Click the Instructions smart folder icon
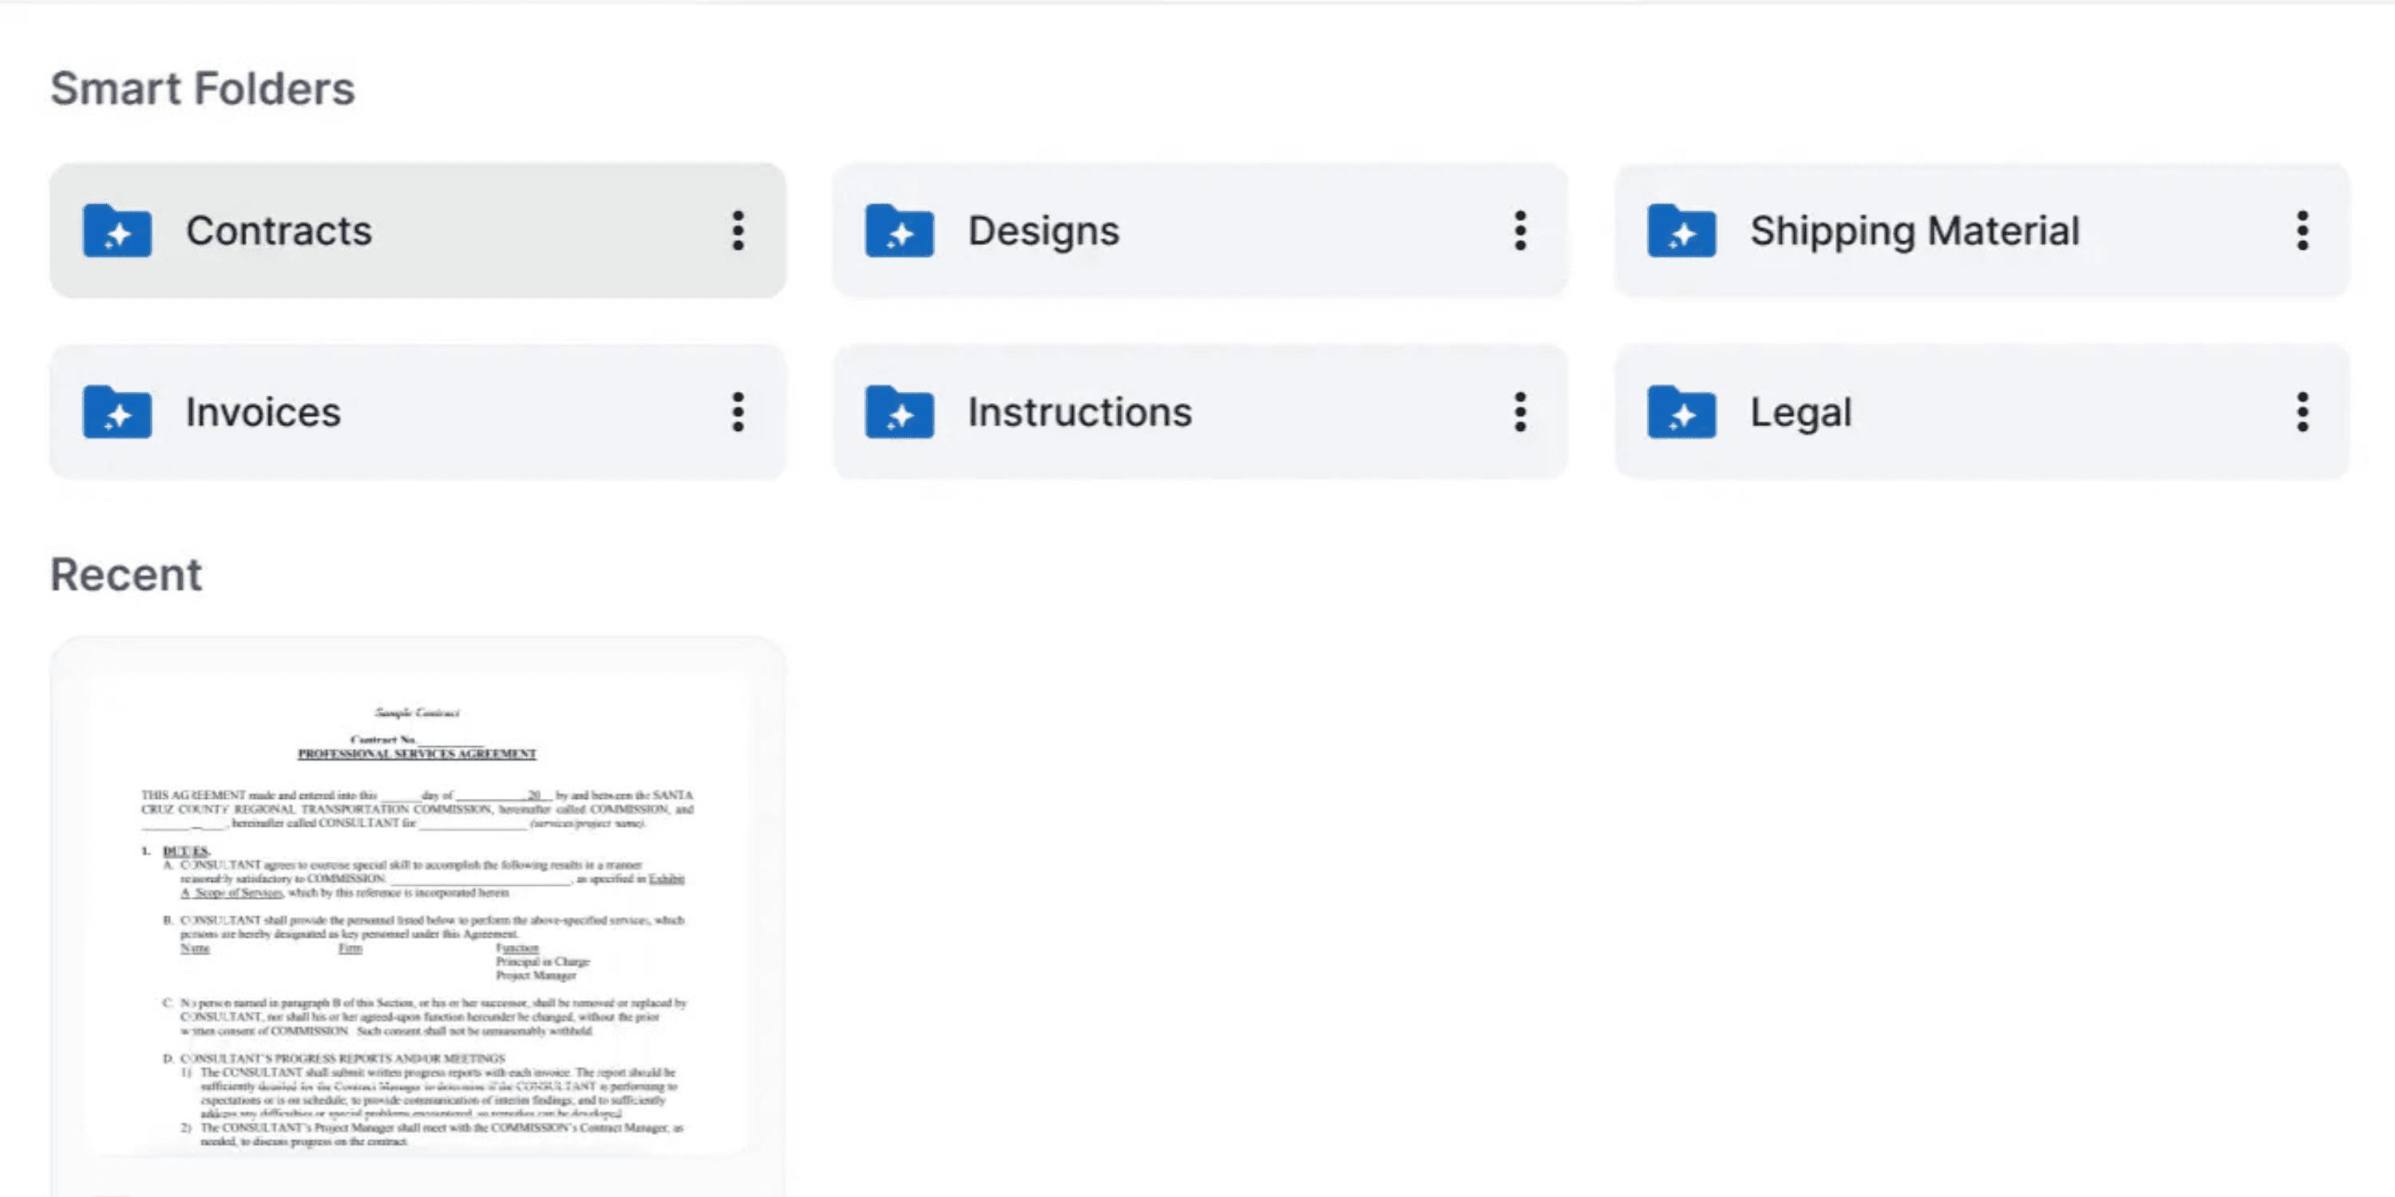2395x1197 pixels. click(x=899, y=412)
